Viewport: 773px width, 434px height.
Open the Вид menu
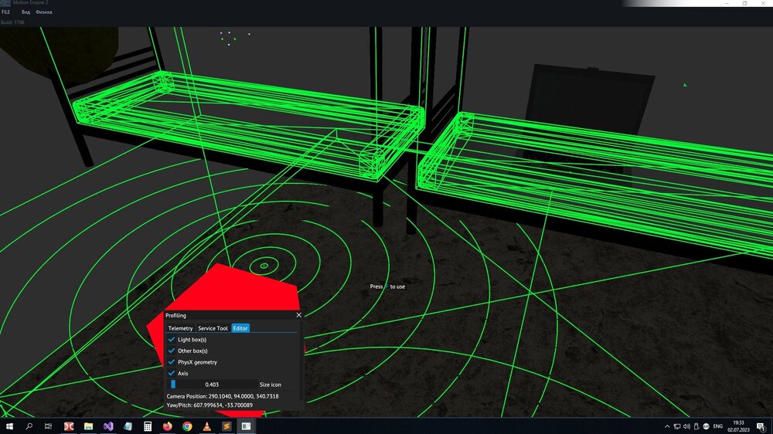click(x=26, y=12)
